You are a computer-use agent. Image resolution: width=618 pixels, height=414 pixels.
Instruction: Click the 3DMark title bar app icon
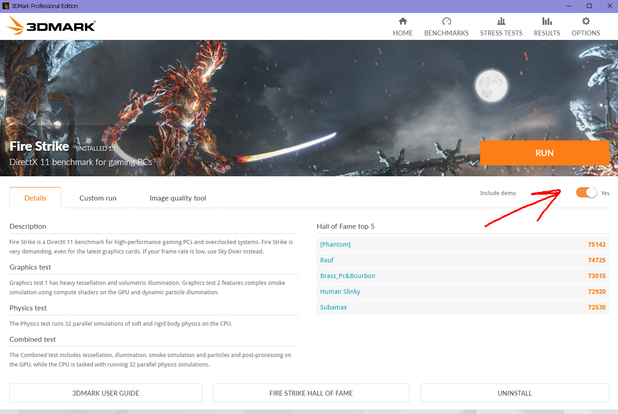click(6, 6)
